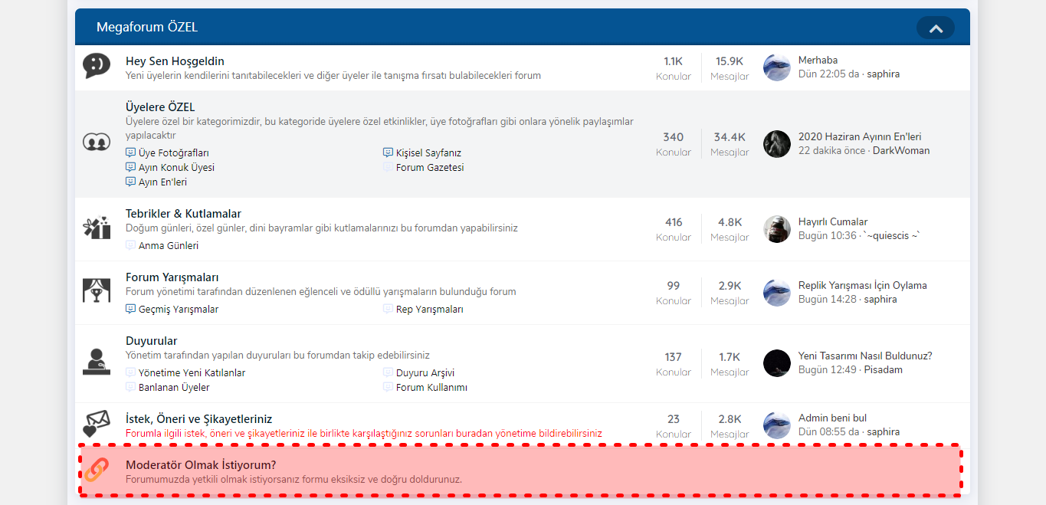Click the Moderatör Olmak İstiyorum chain link icon
The width and height of the screenshot is (1046, 505).
point(97,471)
